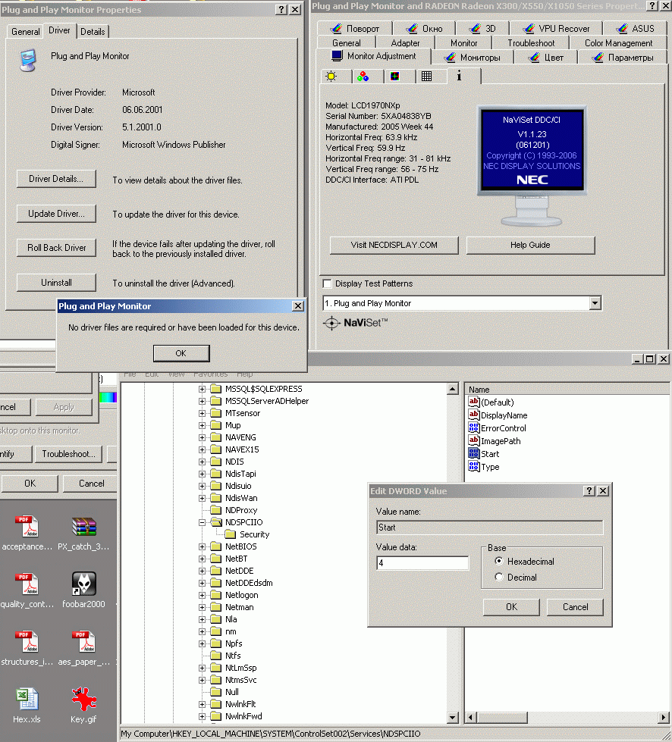Enable Display Test Patterns checkbox
Screen dimensions: 672x742
[x=327, y=283]
